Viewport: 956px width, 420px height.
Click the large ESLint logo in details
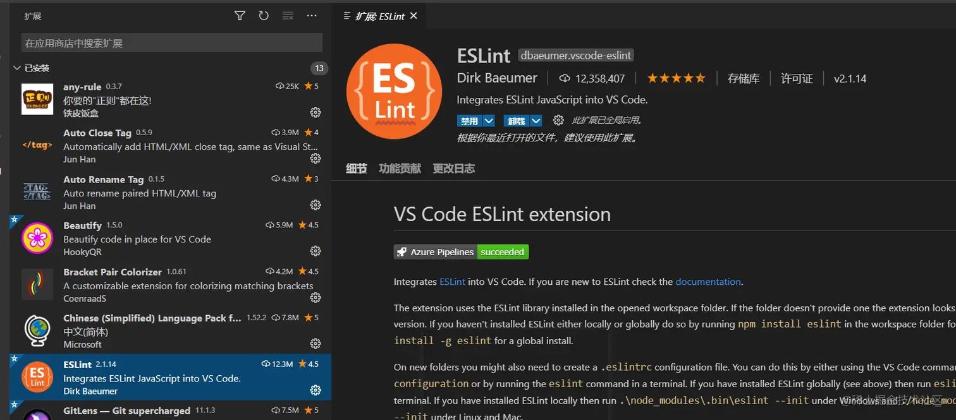point(395,91)
